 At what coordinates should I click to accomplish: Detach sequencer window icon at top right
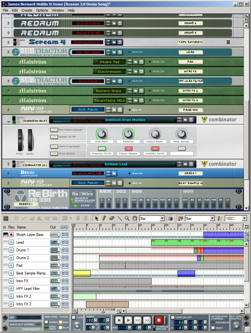(x=246, y=227)
